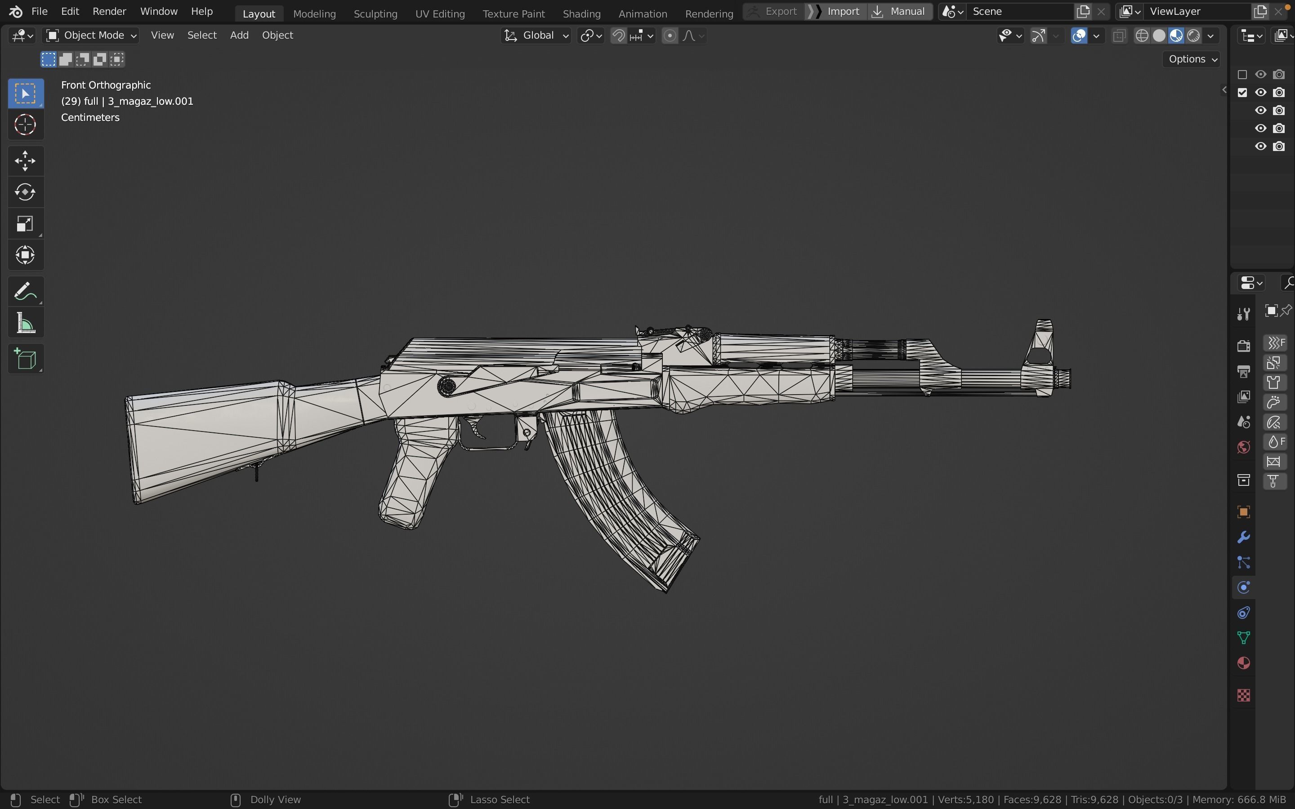The height and width of the screenshot is (809, 1295).
Task: Add Force Field physics
Action: [1275, 342]
